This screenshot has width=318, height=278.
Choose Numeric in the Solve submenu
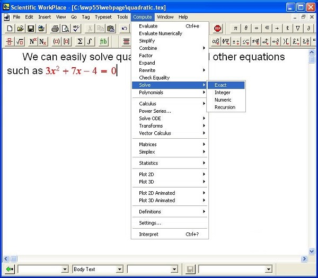tap(226, 100)
